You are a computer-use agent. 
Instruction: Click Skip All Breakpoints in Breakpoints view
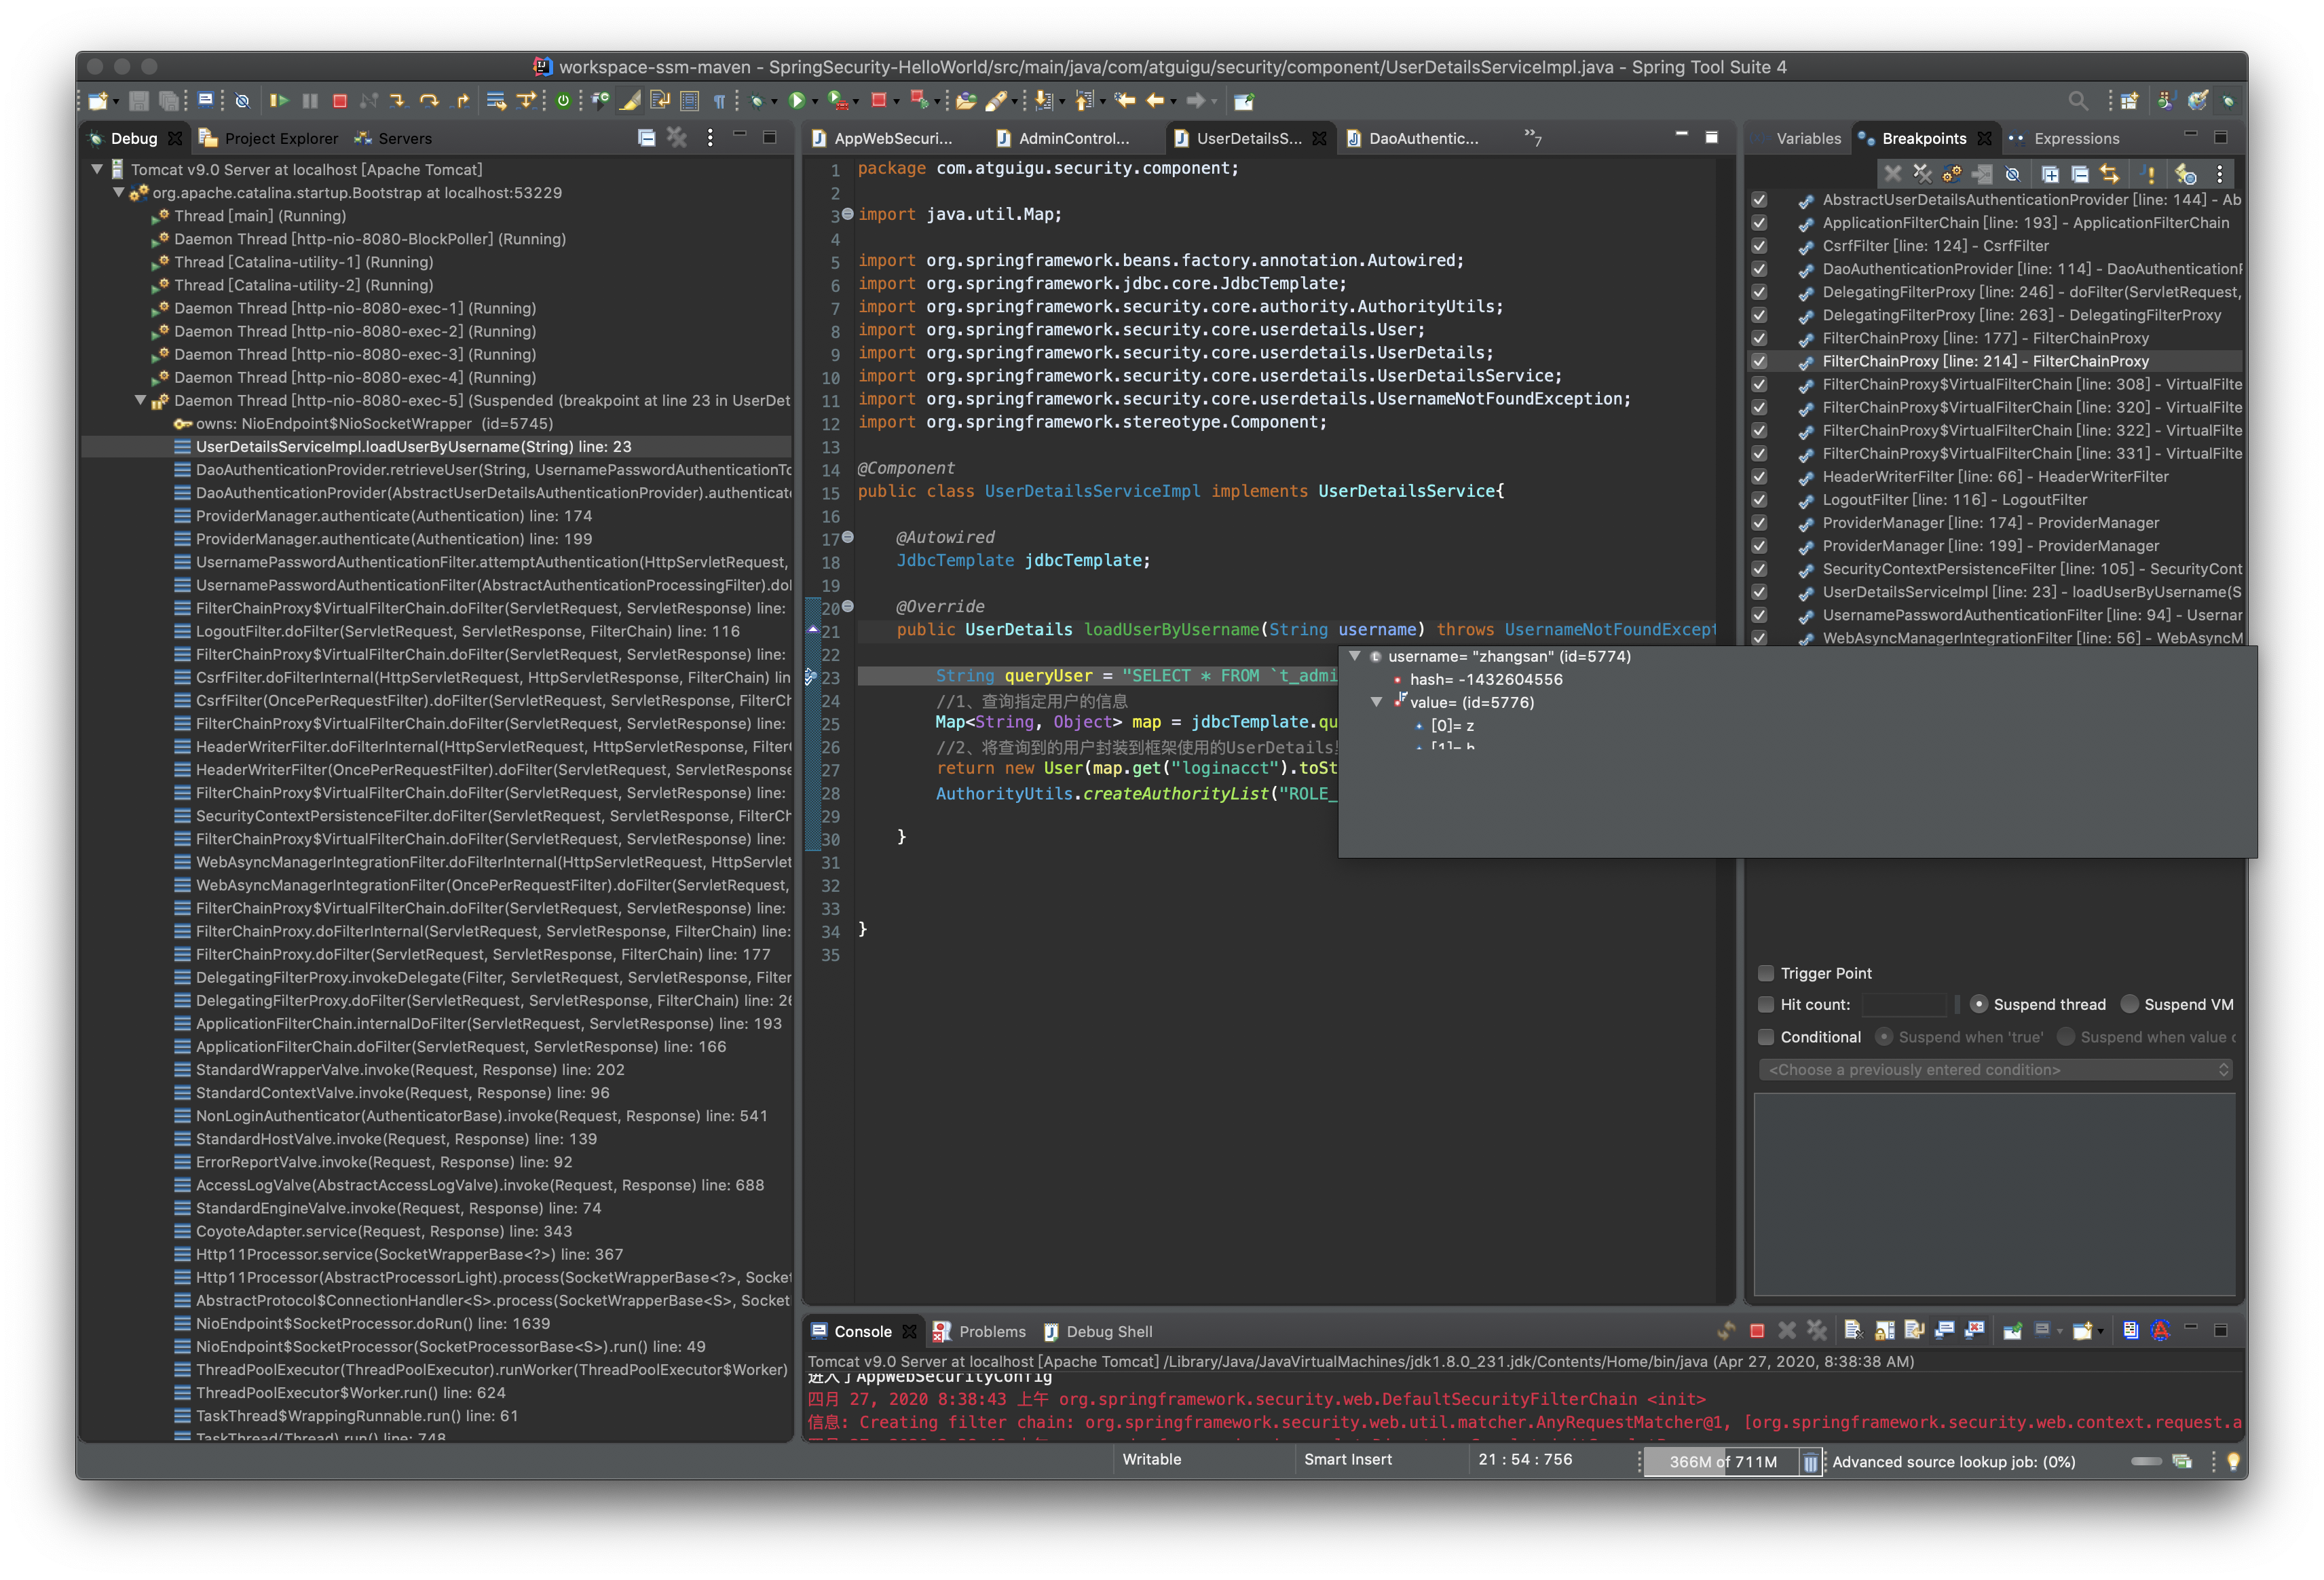click(2012, 174)
